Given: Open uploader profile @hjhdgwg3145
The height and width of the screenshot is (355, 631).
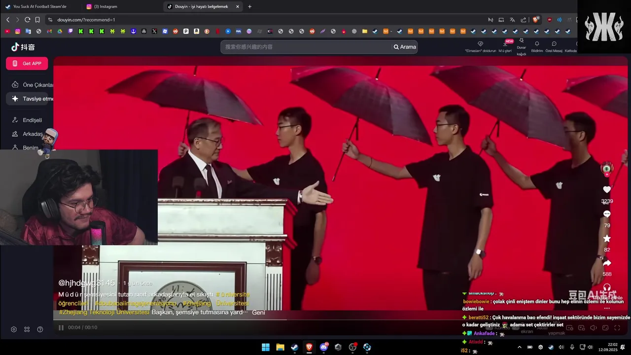Looking at the screenshot, I should coord(86,283).
